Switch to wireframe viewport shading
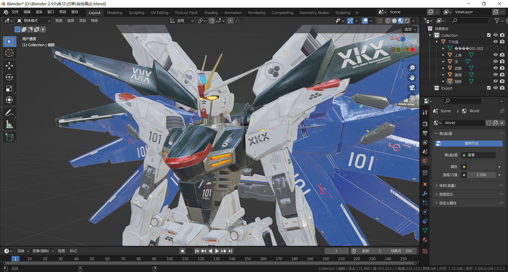The image size is (508, 272). click(x=388, y=21)
